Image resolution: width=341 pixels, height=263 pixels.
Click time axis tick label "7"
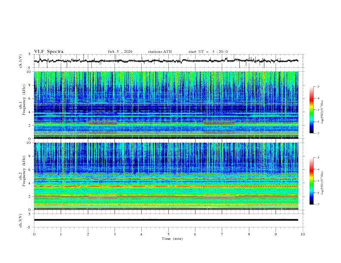(x=222, y=234)
